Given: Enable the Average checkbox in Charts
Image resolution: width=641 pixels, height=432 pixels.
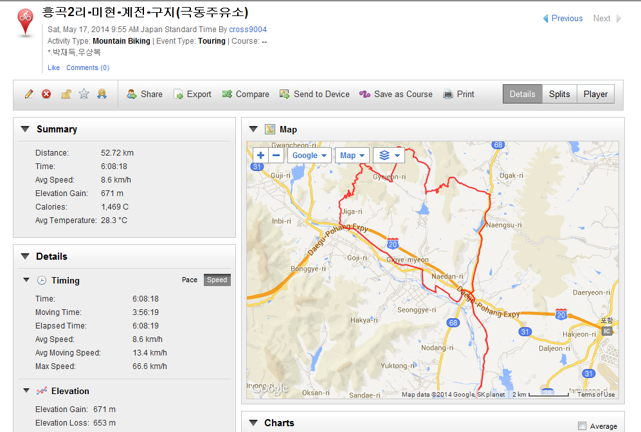Looking at the screenshot, I should (x=582, y=426).
